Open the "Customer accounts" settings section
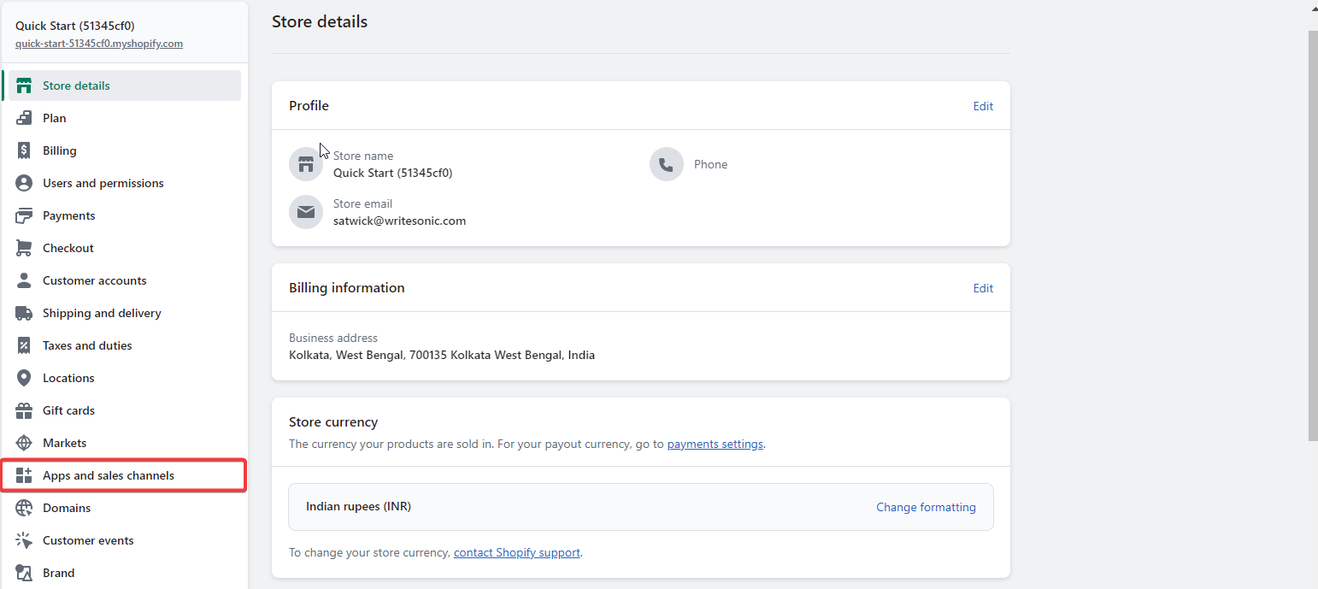The width and height of the screenshot is (1318, 589). pos(94,280)
